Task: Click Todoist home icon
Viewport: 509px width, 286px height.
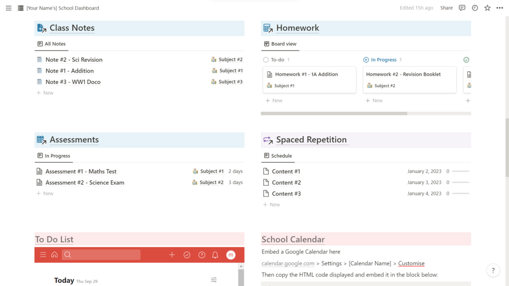Action: tap(54, 255)
